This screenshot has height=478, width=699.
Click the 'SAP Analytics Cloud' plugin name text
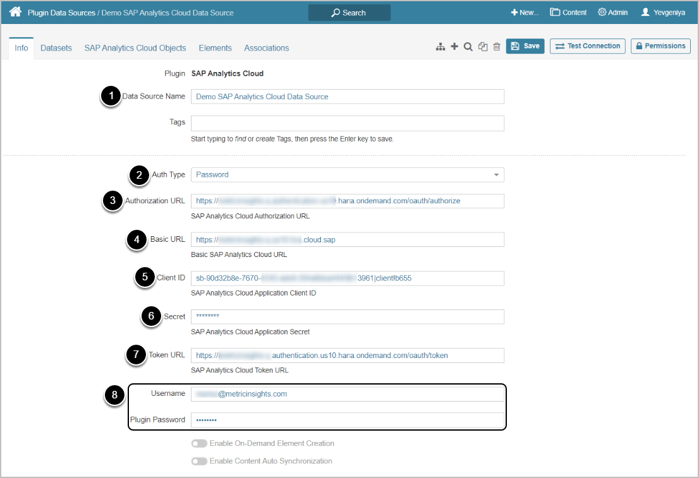(228, 73)
